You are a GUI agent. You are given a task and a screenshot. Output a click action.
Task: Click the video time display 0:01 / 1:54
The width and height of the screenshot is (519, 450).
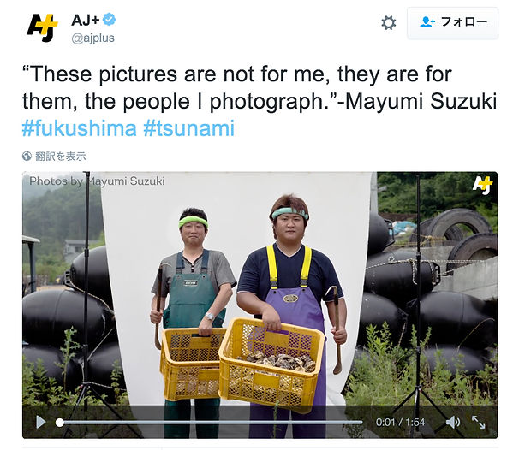400,423
